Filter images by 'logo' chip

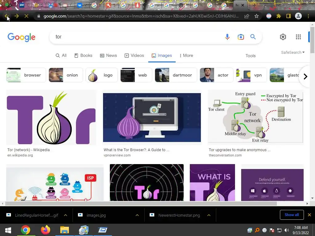coord(102,75)
